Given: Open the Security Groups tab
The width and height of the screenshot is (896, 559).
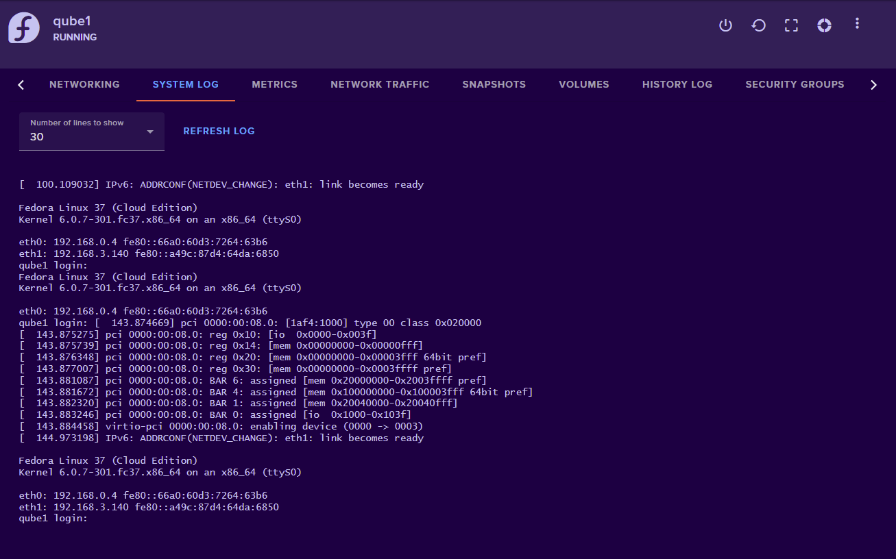Looking at the screenshot, I should pos(795,84).
